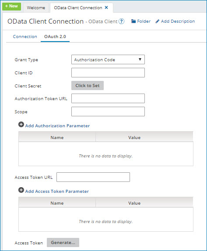Click the + New button
207x251 pixels.
11,7
